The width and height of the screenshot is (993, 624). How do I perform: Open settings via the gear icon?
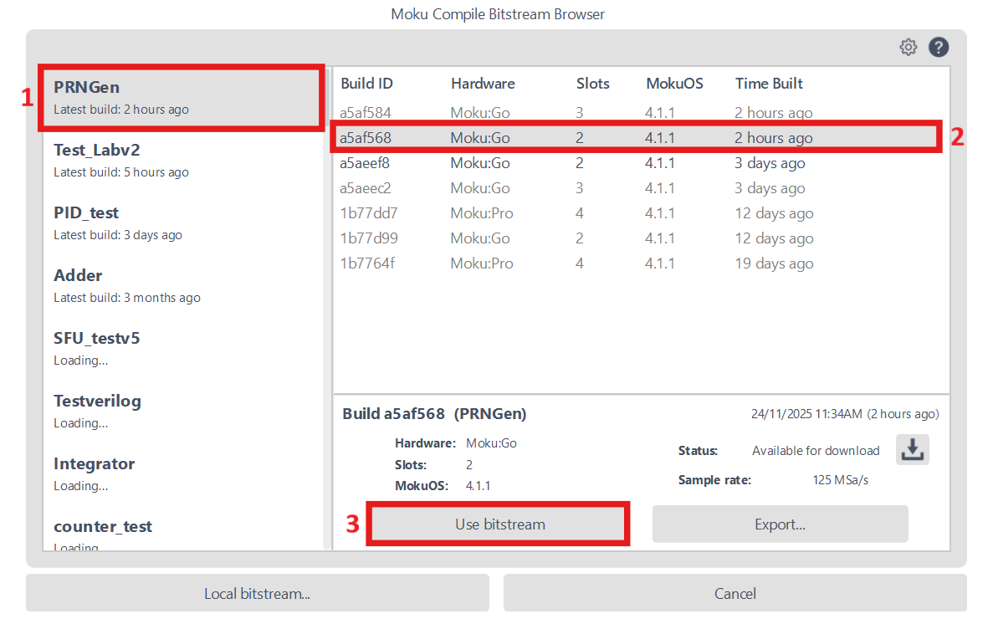(908, 48)
